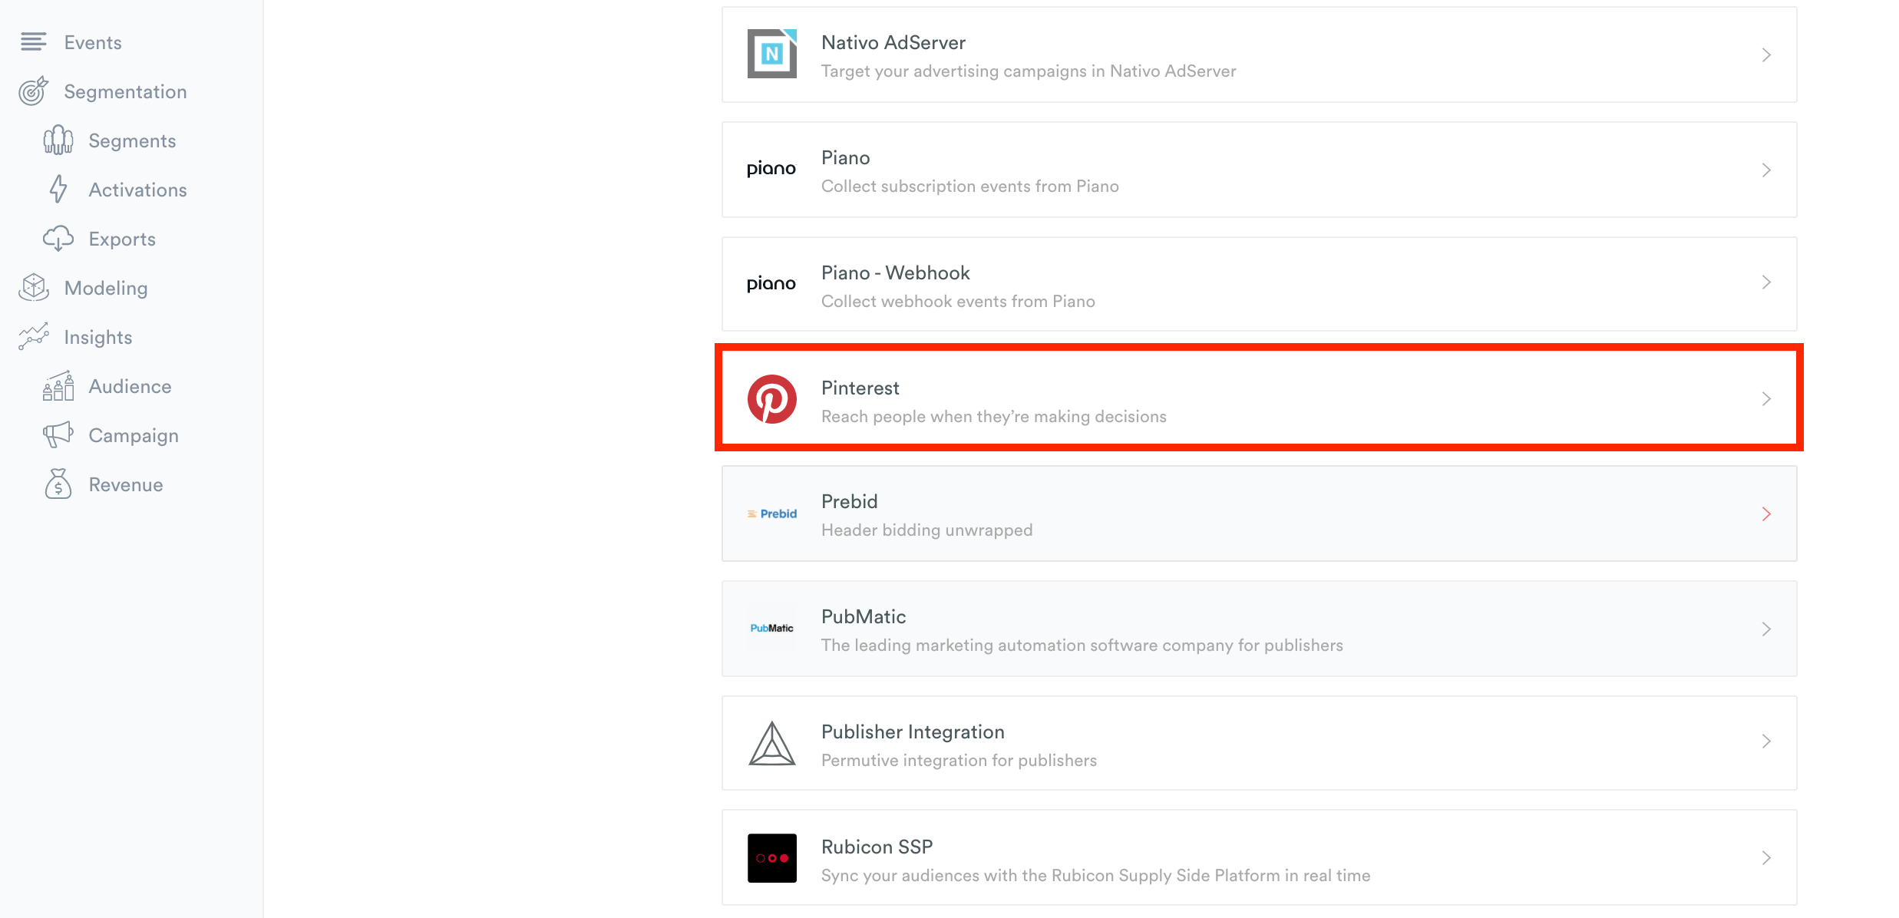
Task: Select the Insights chart icon
Action: coord(33,336)
